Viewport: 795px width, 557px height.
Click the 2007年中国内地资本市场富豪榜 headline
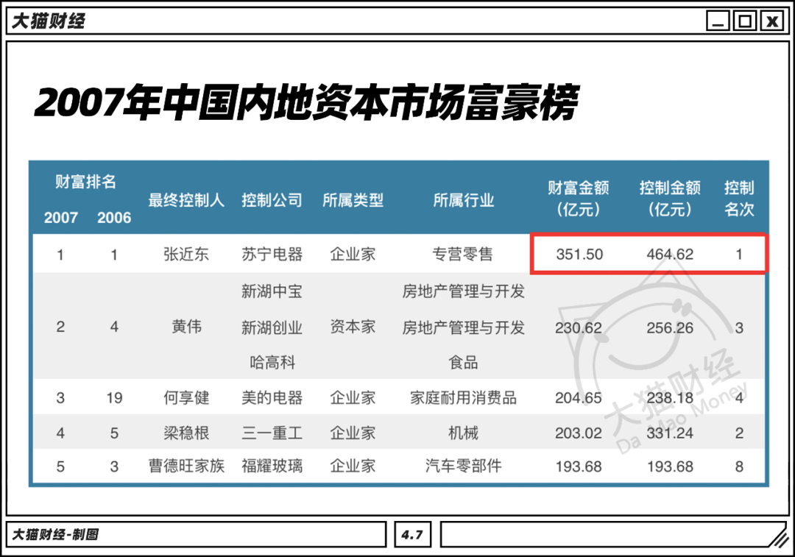click(307, 103)
